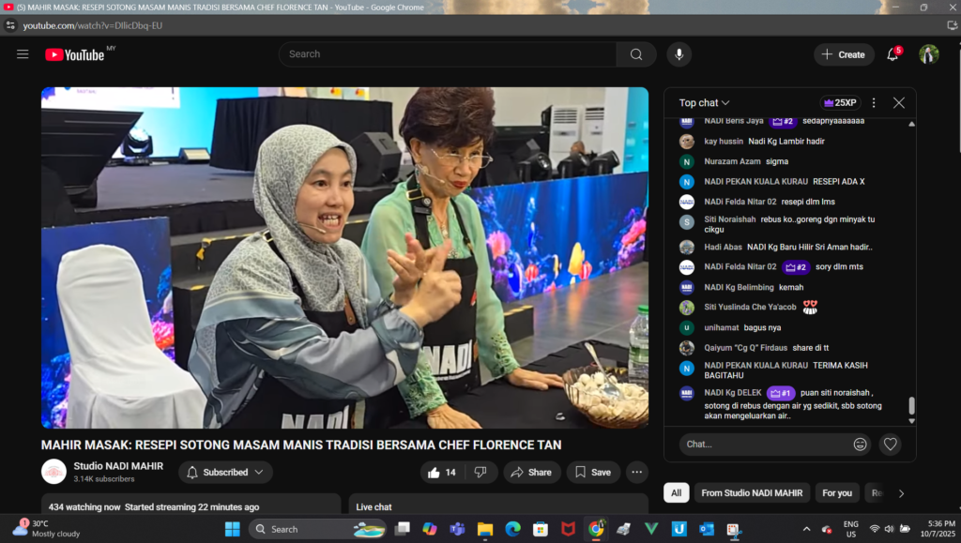Like the video with thumbs up
The height and width of the screenshot is (543, 961).
(x=442, y=473)
